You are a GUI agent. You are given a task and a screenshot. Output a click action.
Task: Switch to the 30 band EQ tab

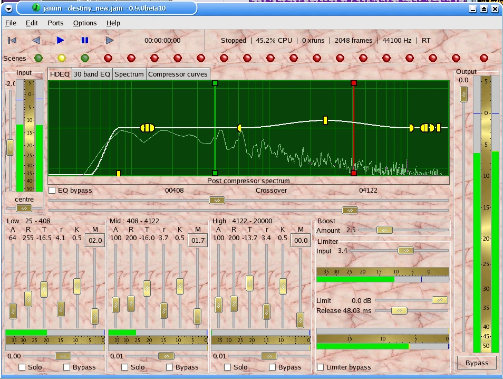coord(92,74)
